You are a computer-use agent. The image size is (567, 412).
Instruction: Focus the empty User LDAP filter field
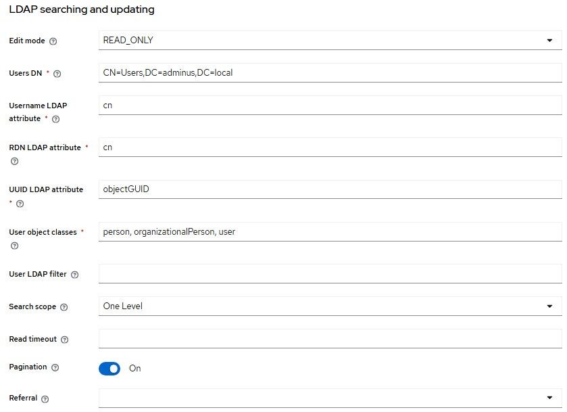pyautogui.click(x=330, y=274)
